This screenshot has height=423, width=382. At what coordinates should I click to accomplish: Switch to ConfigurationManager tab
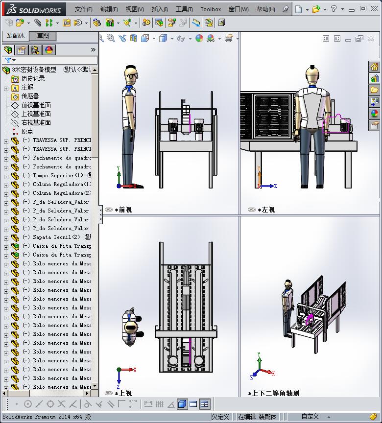tap(35, 50)
